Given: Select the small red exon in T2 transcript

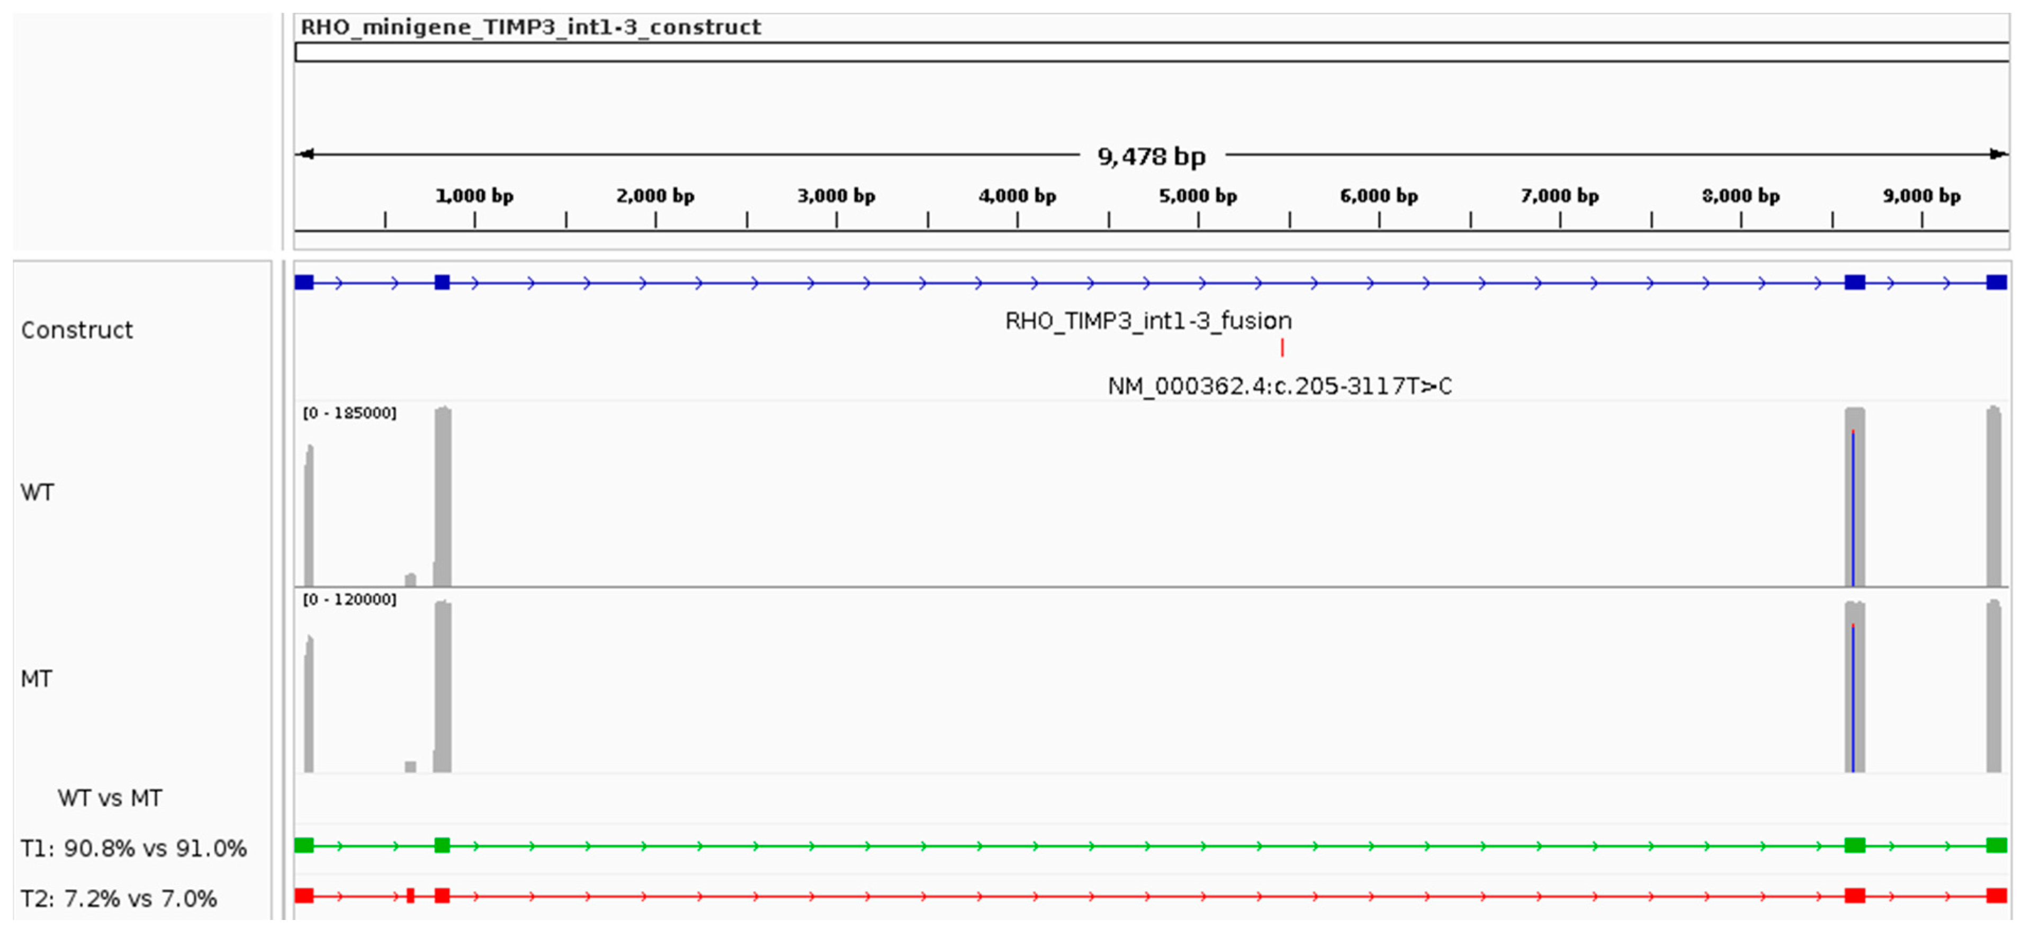Looking at the screenshot, I should click(x=410, y=895).
